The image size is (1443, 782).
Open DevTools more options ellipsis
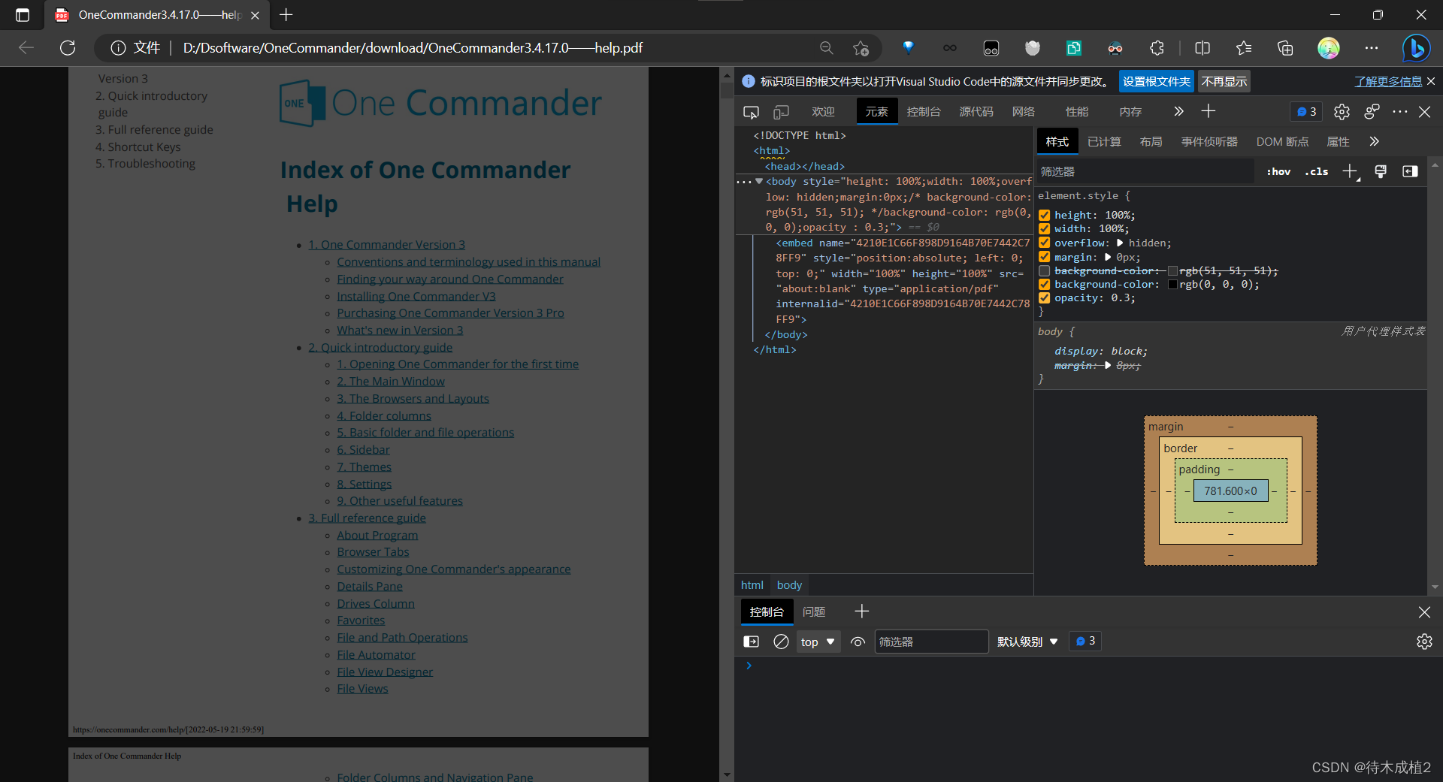click(1399, 112)
